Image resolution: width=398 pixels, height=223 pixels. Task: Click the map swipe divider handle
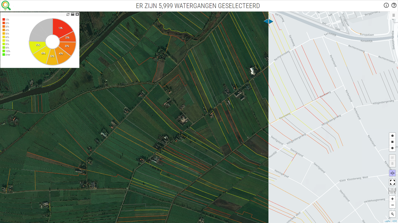268,21
